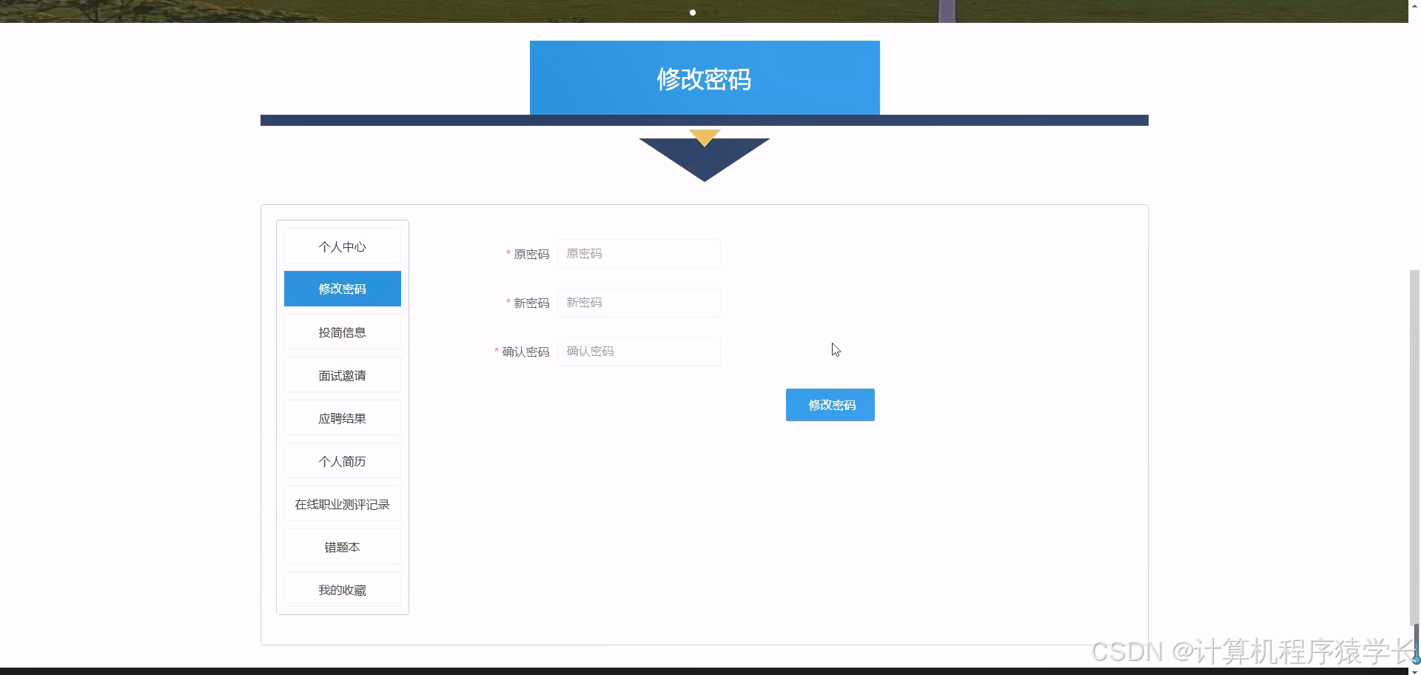This screenshot has height=675, width=1421.
Task: Open the 面试邀请 section
Action: [342, 375]
